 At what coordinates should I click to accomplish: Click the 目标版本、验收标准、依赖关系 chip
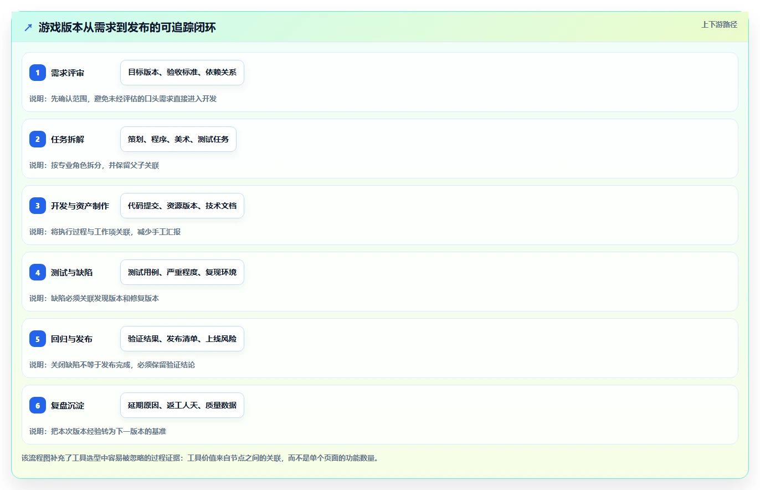(x=182, y=73)
